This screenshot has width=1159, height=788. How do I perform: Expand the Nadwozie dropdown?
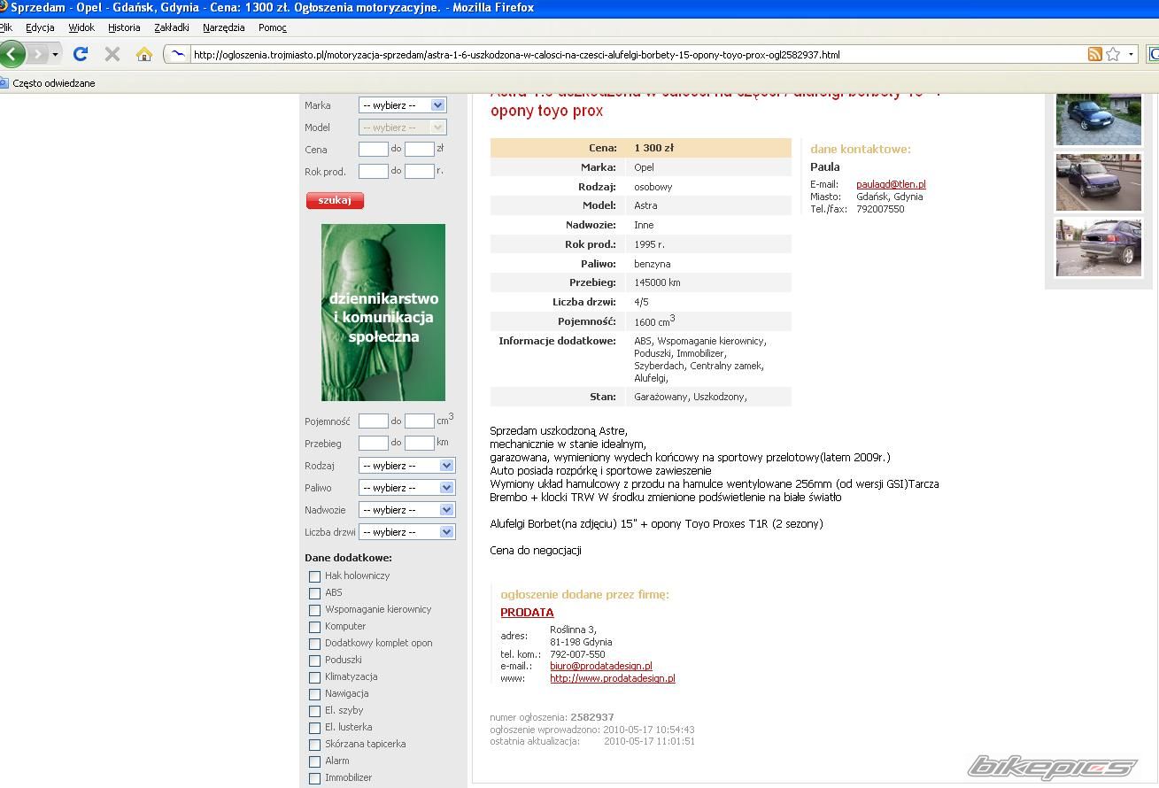406,509
